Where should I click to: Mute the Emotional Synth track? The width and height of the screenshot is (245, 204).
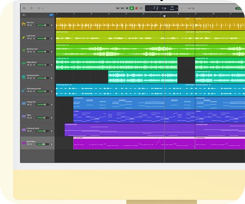28,131
